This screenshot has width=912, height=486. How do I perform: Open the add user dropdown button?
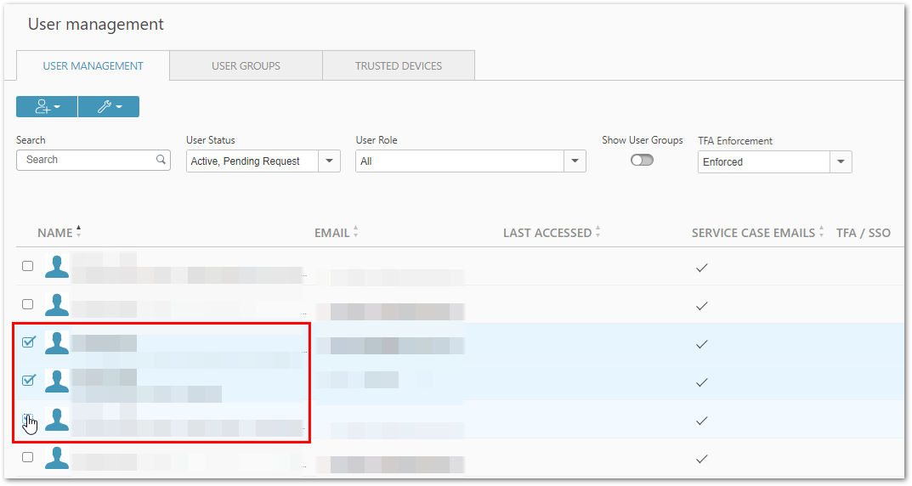click(x=47, y=107)
